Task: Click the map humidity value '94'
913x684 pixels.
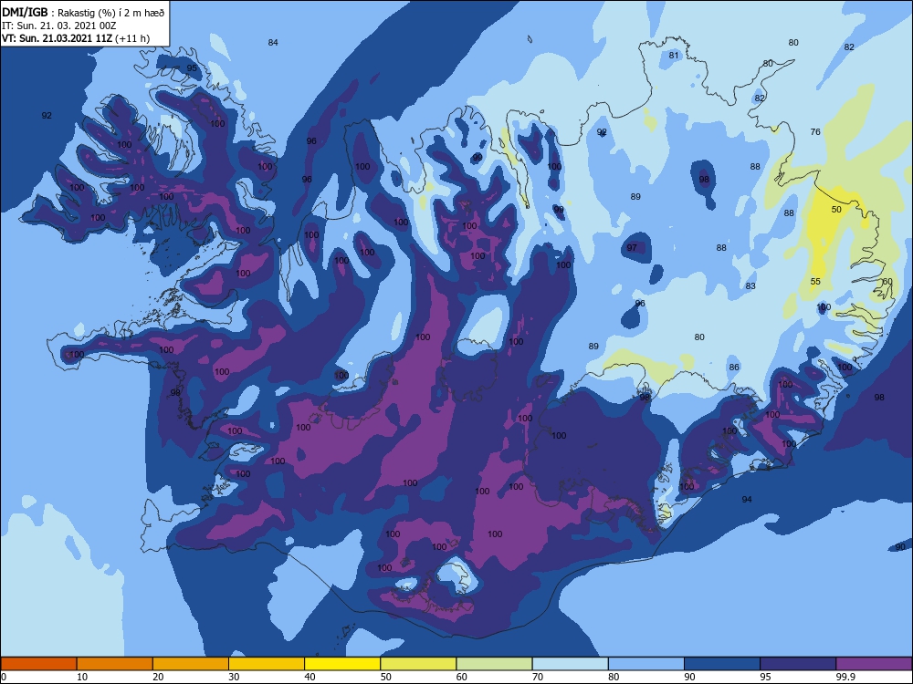Action: tap(747, 499)
